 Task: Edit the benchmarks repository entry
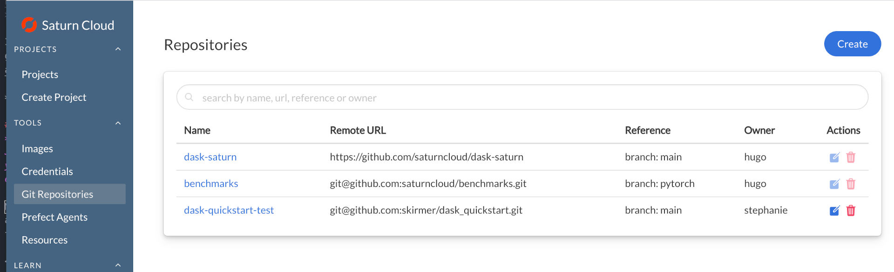click(834, 184)
